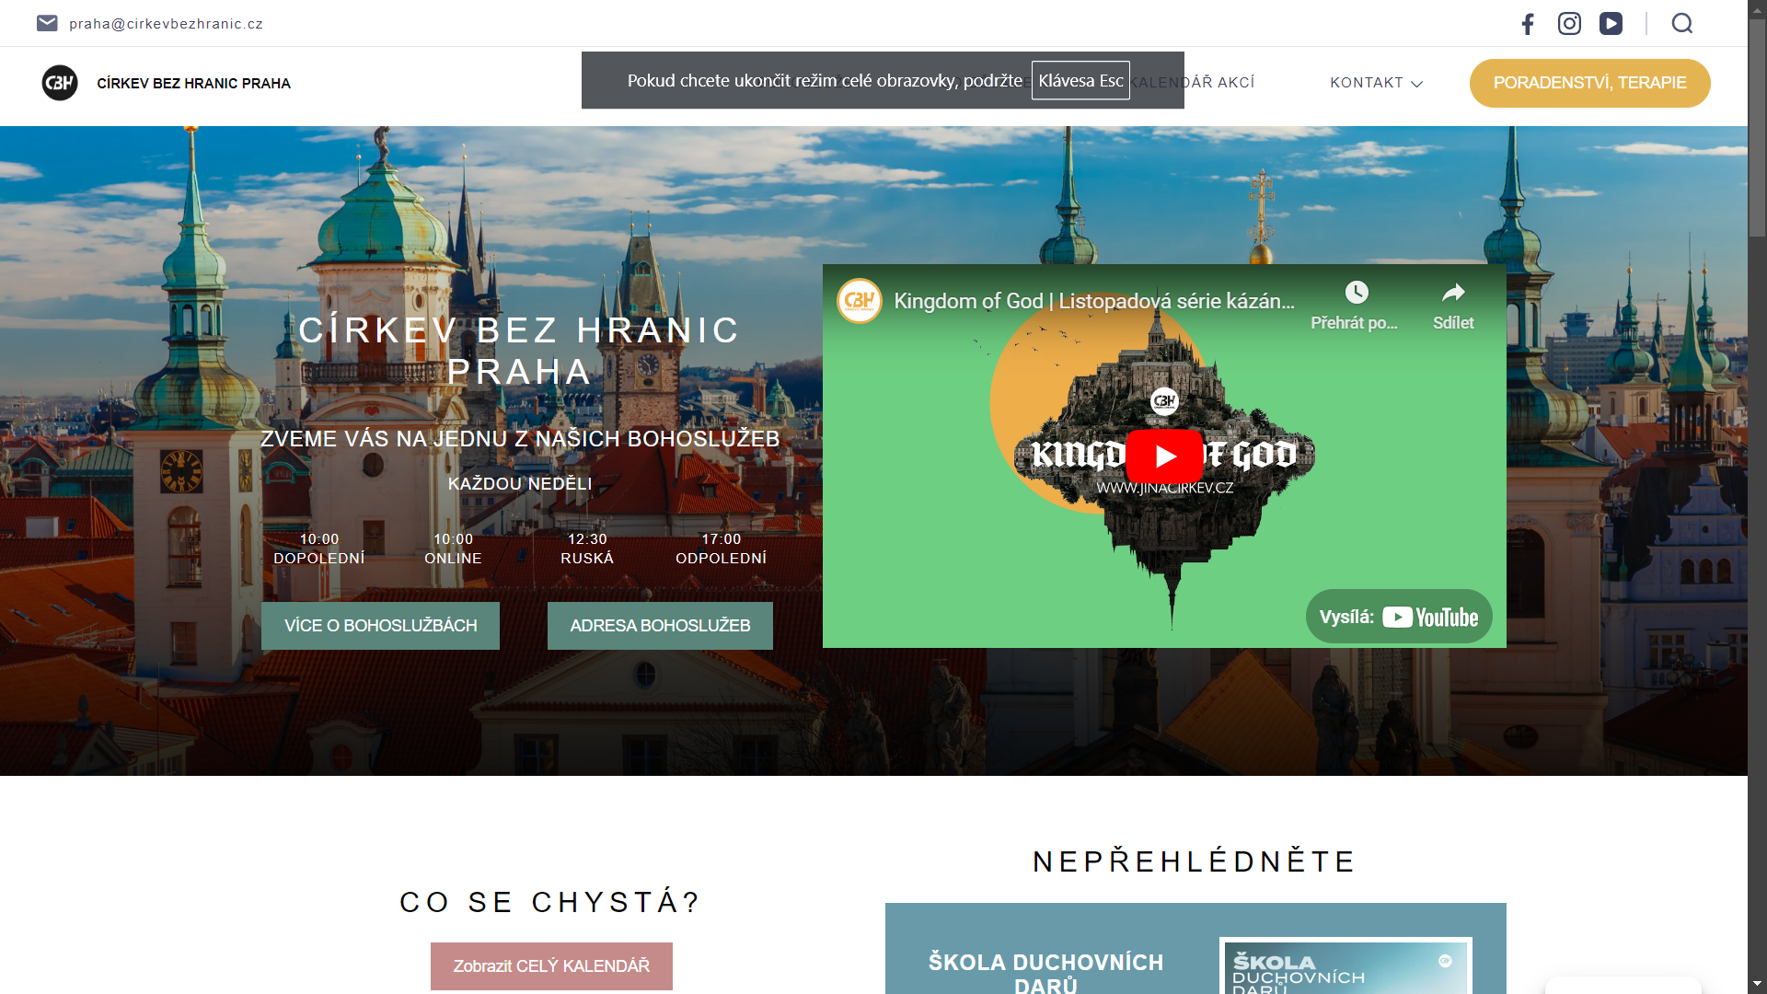The height and width of the screenshot is (994, 1767).
Task: Open the CBH channel avatar on video
Action: pyautogui.click(x=860, y=301)
